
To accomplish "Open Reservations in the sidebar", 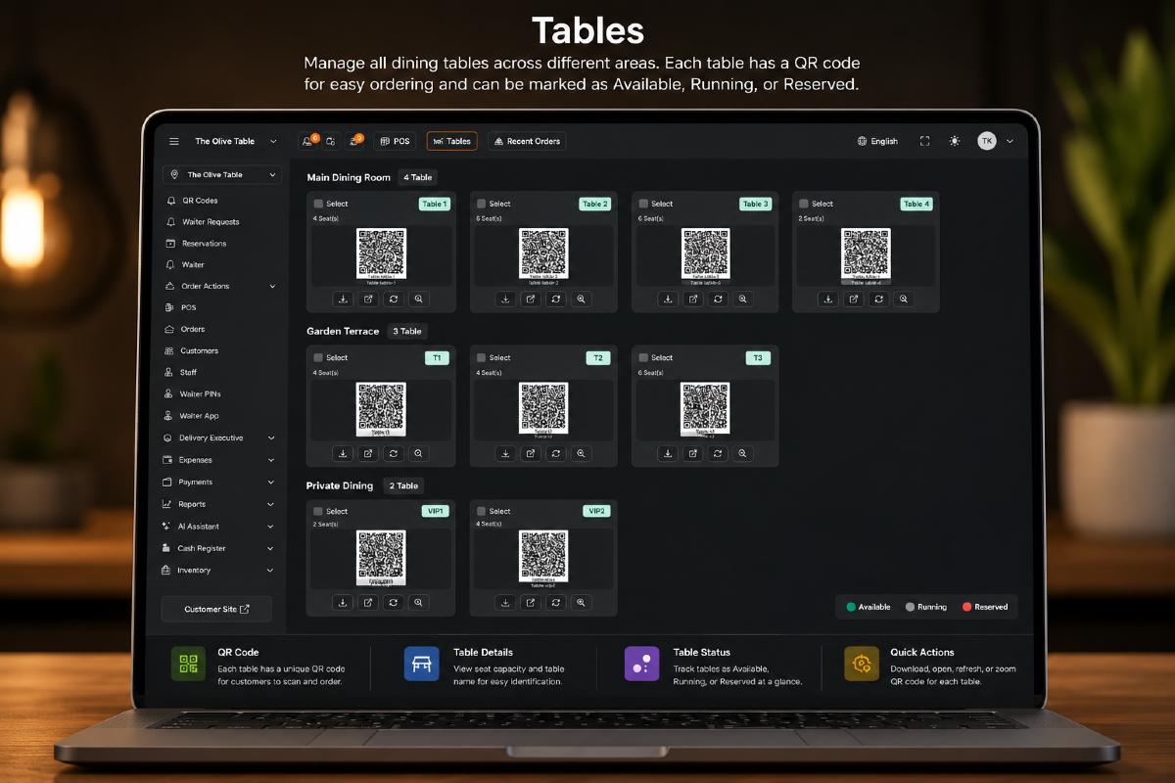I will (x=204, y=244).
